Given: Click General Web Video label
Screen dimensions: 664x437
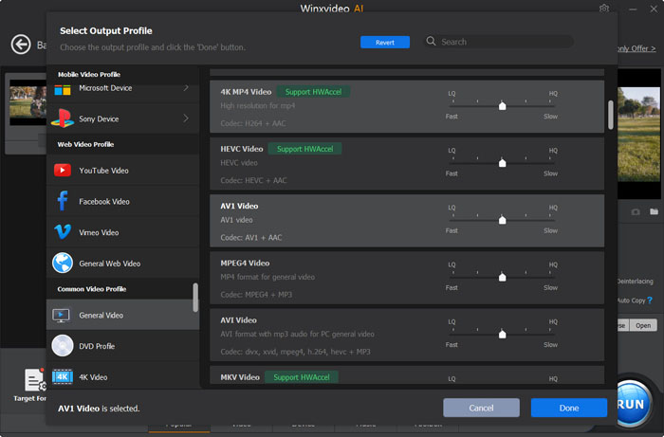Looking at the screenshot, I should tap(110, 264).
